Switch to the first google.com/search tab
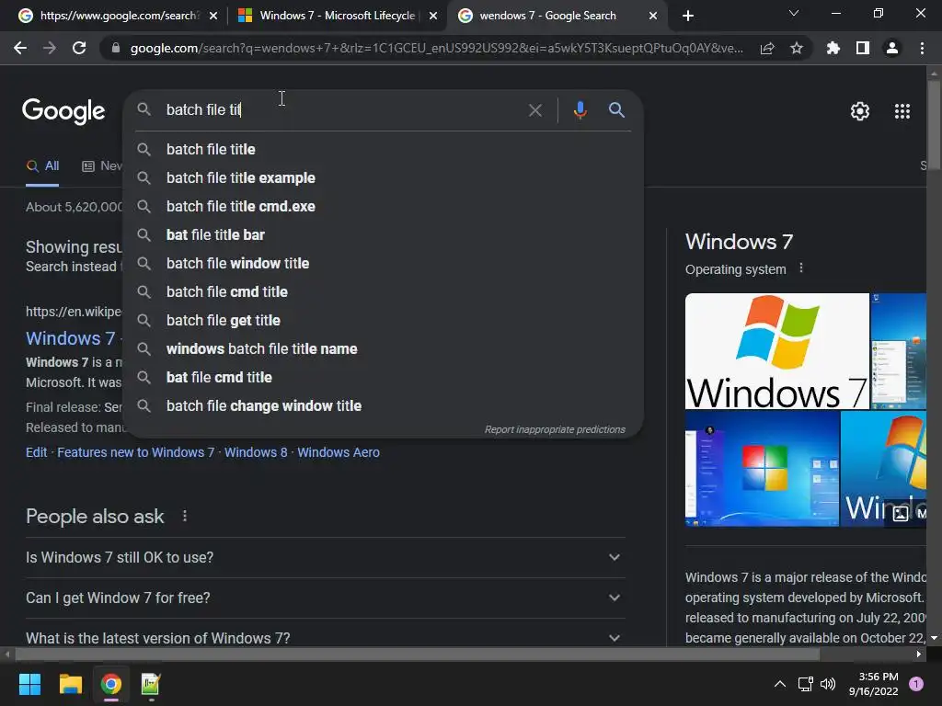This screenshot has height=706, width=942. [x=119, y=16]
